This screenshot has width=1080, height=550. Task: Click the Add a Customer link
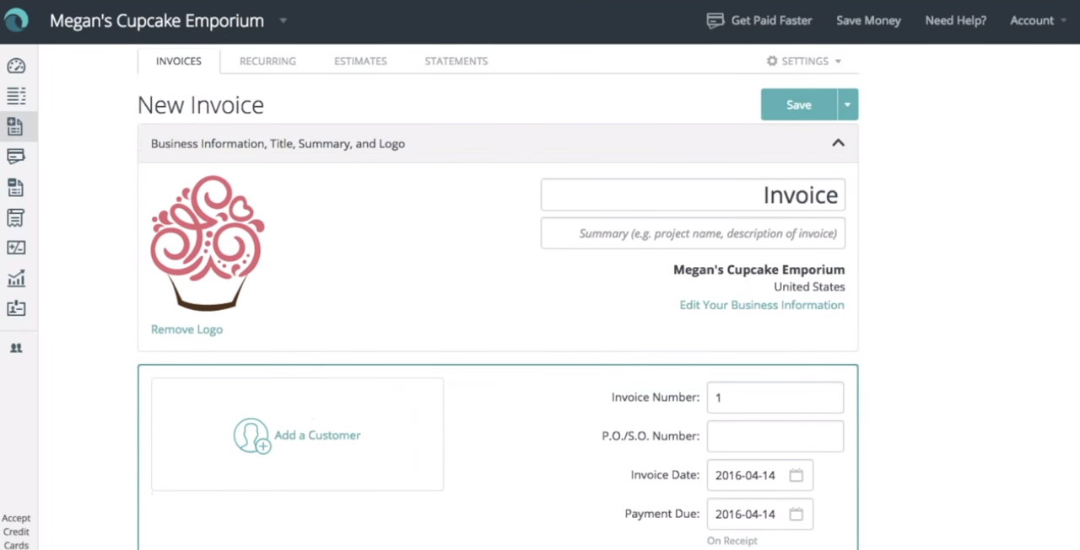317,435
